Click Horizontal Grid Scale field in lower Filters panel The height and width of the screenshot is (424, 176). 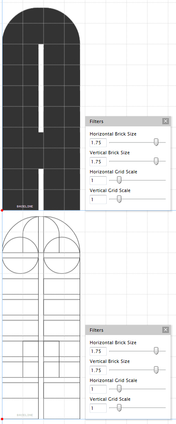tap(98, 389)
